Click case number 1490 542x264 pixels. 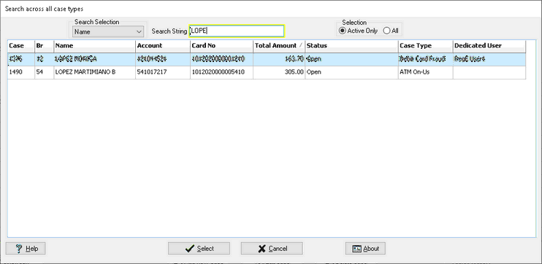pos(16,72)
